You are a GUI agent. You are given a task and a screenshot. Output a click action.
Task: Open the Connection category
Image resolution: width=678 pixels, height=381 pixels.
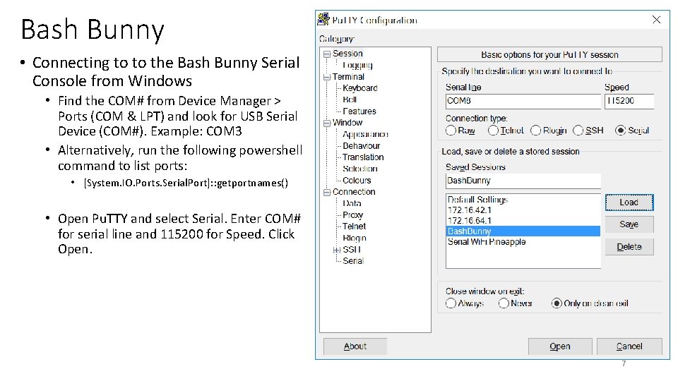354,192
